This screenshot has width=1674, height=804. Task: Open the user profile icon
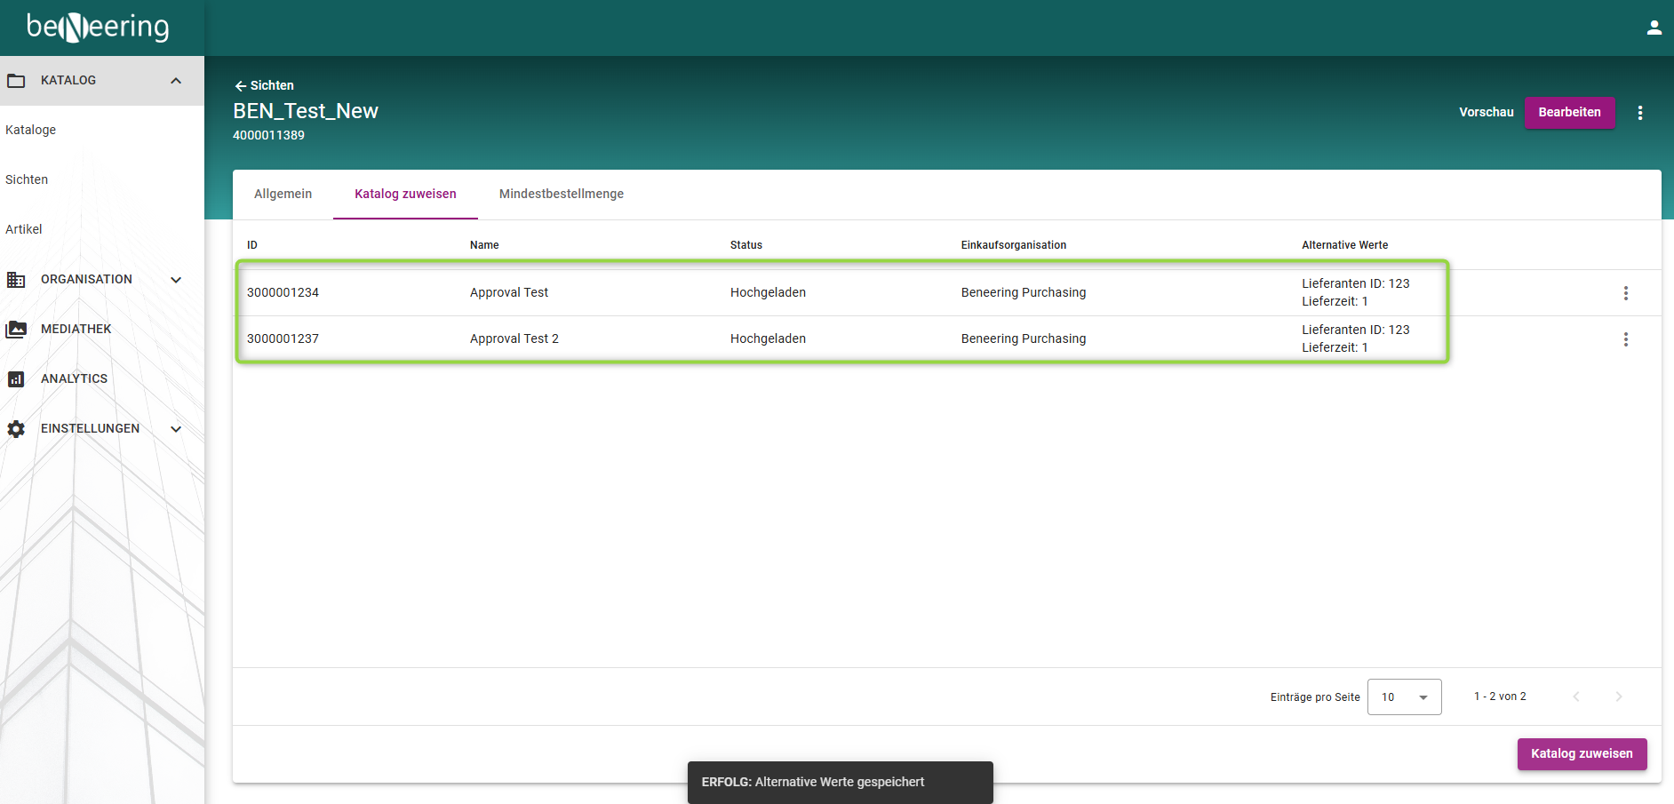coord(1654,28)
